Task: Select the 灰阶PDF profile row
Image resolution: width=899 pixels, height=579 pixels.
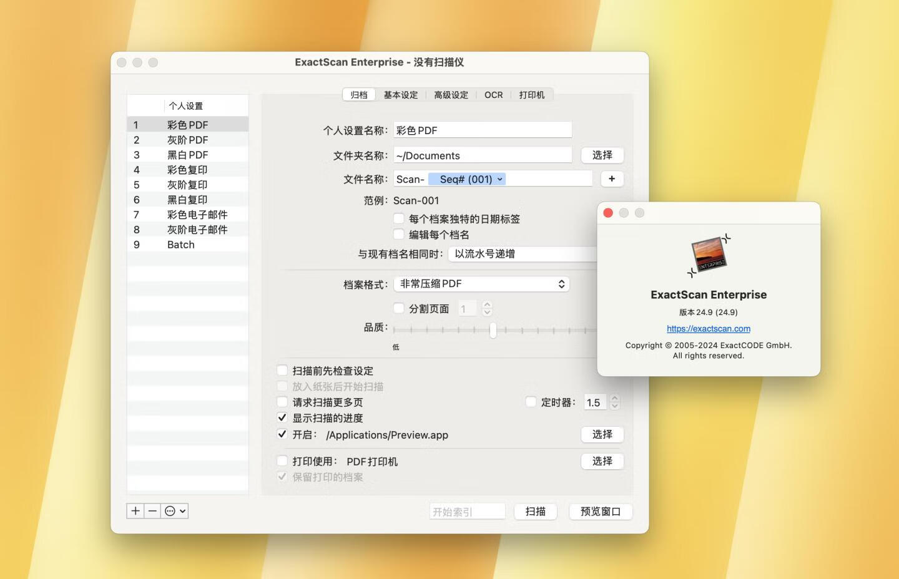Action: point(188,140)
